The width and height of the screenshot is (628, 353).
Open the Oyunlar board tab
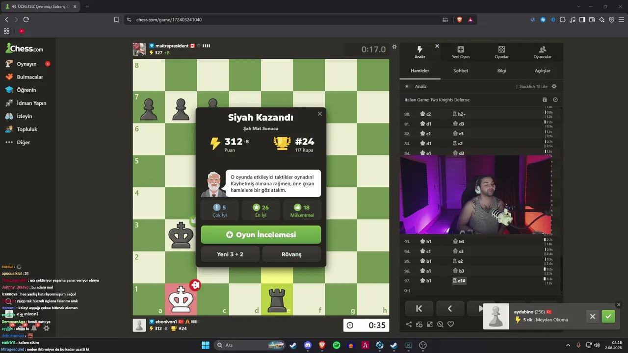pos(501,52)
